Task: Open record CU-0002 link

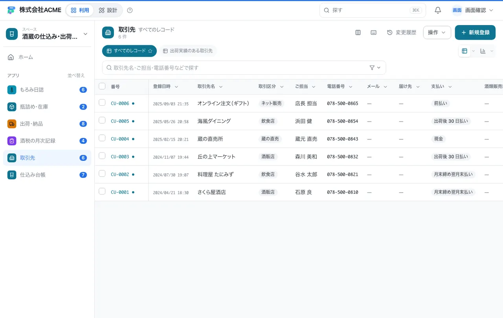Action: tap(120, 175)
